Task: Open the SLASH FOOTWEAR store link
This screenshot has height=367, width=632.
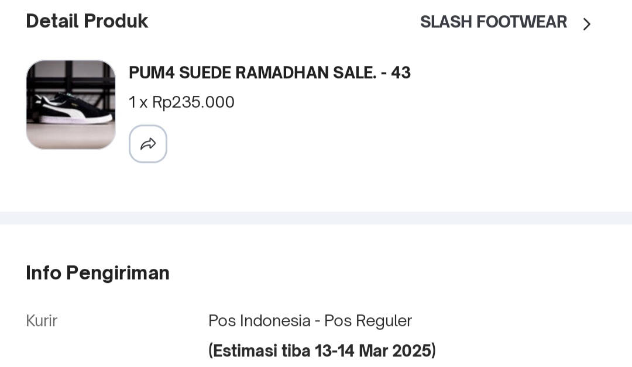Action: (x=493, y=22)
